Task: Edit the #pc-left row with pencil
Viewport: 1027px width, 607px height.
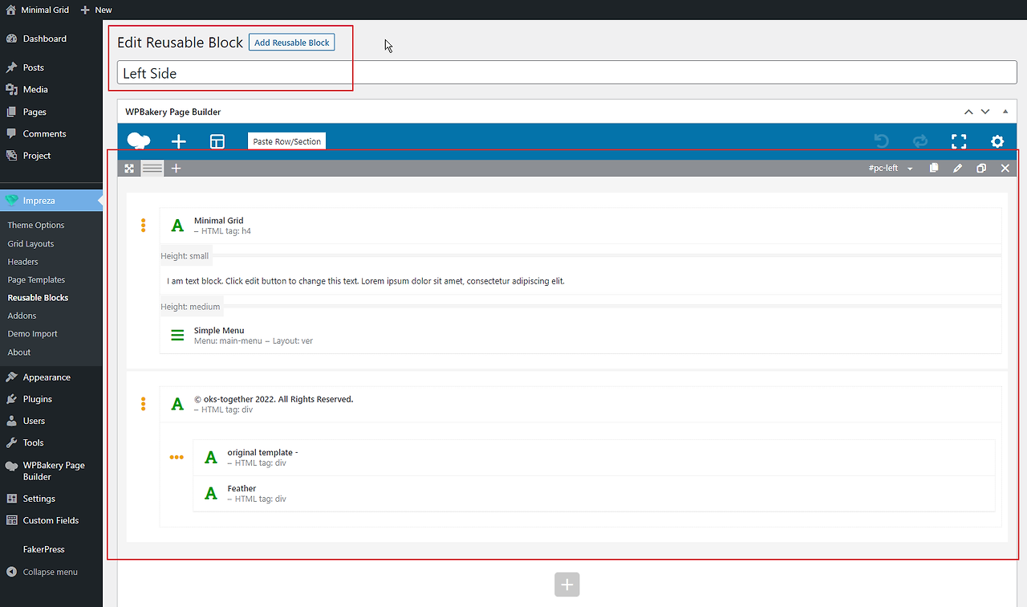Action: click(957, 169)
